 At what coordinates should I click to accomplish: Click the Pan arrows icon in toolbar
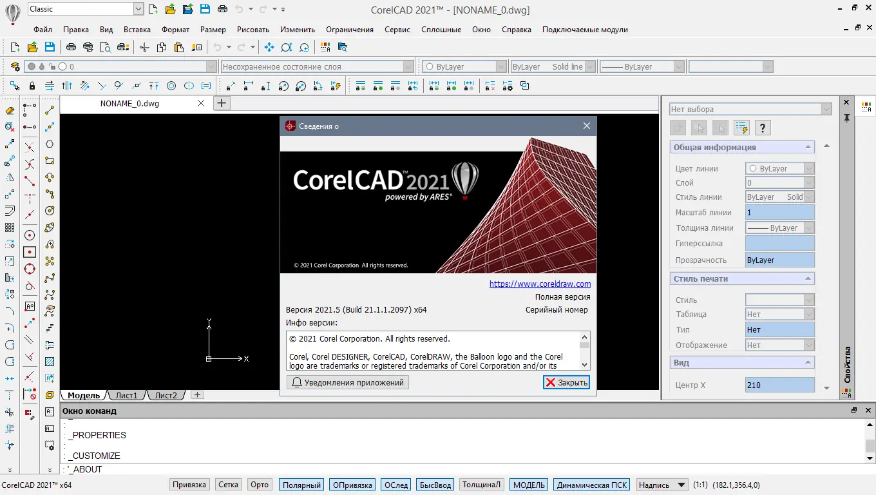pos(269,47)
